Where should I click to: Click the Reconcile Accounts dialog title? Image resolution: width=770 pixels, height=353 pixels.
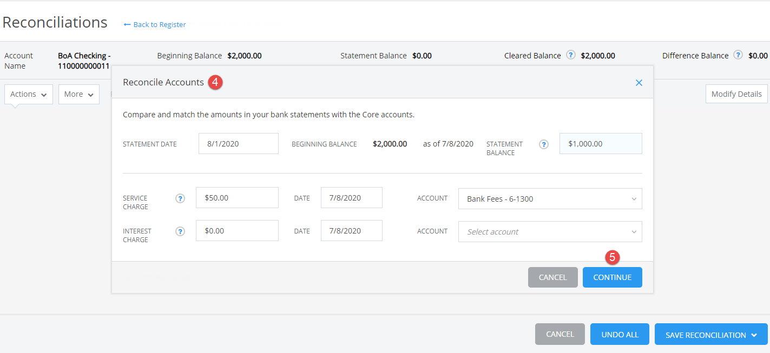163,82
